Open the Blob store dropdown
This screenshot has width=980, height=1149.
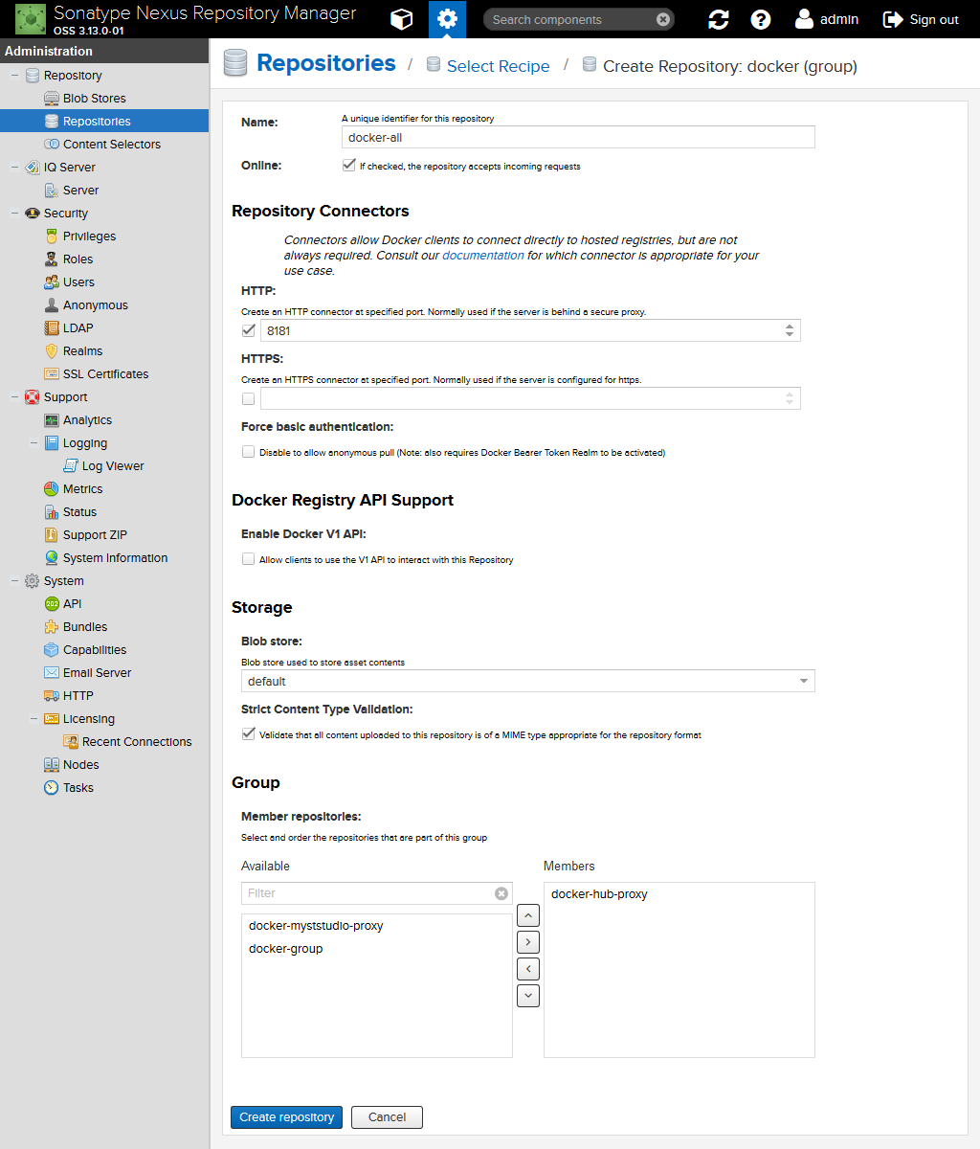(804, 682)
